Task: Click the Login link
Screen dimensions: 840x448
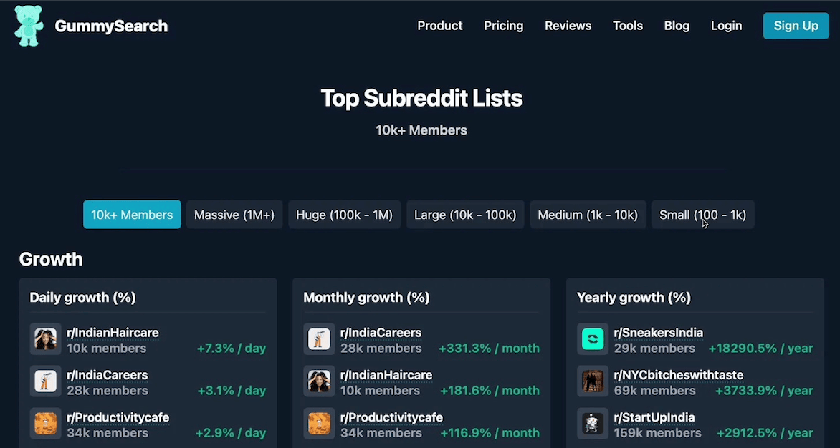Action: click(726, 26)
